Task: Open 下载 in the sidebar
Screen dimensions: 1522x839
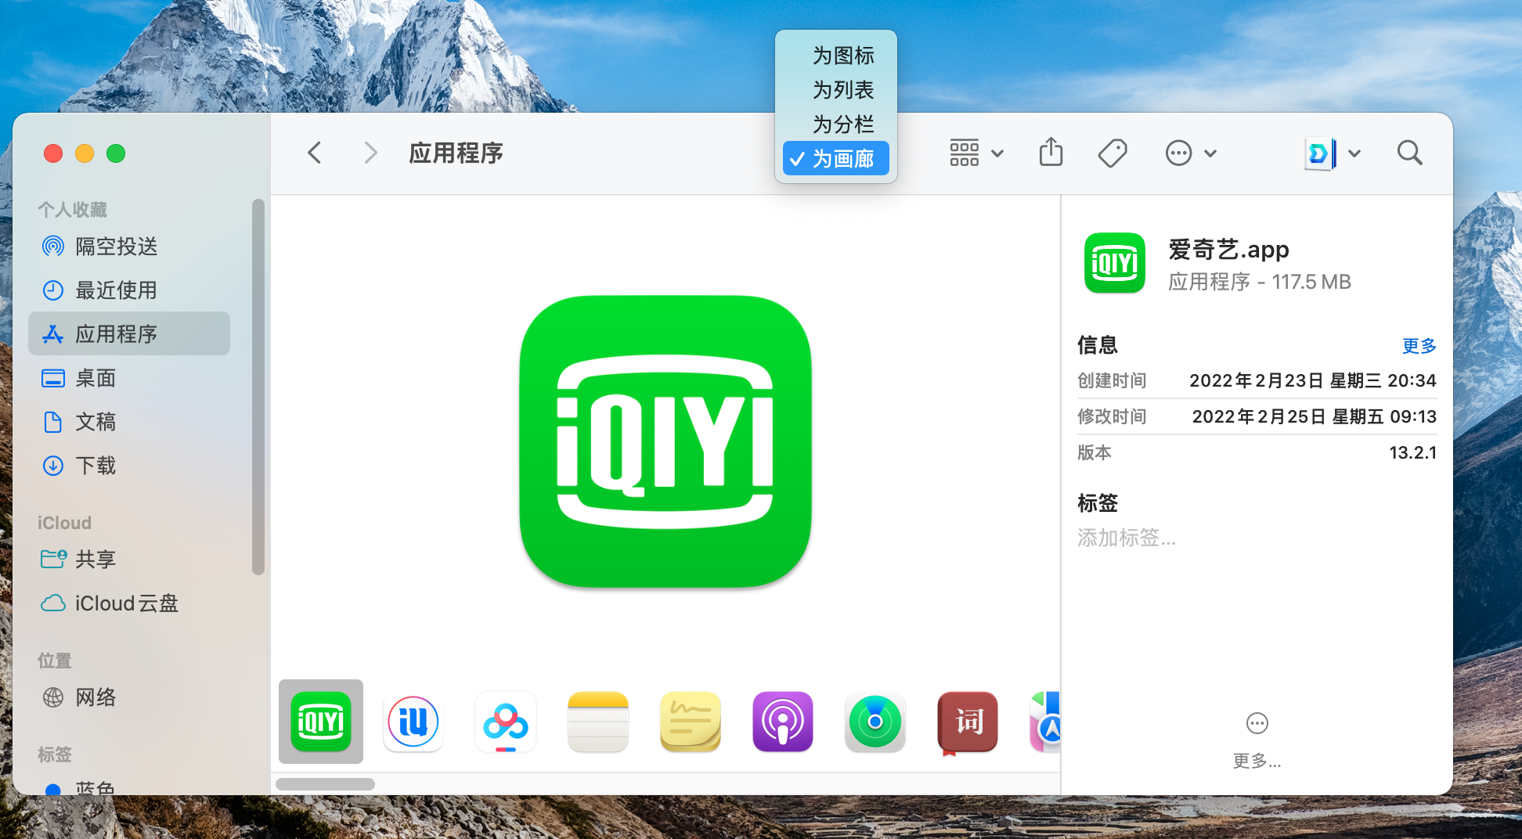Action: pyautogui.click(x=129, y=466)
